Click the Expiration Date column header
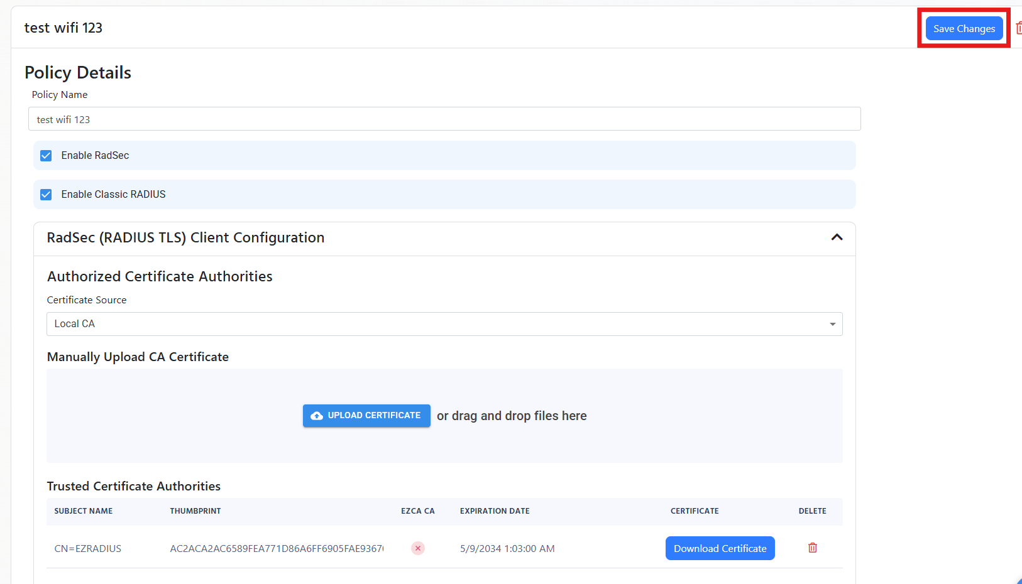This screenshot has width=1022, height=584. (x=495, y=511)
